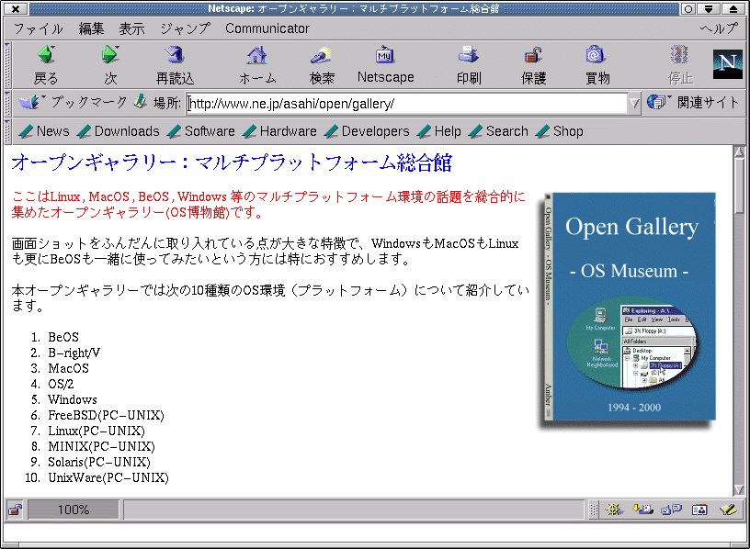Image resolution: width=750 pixels, height=549 pixels.
Task: Open web search with the 検索 toolbar button
Action: coord(322,65)
